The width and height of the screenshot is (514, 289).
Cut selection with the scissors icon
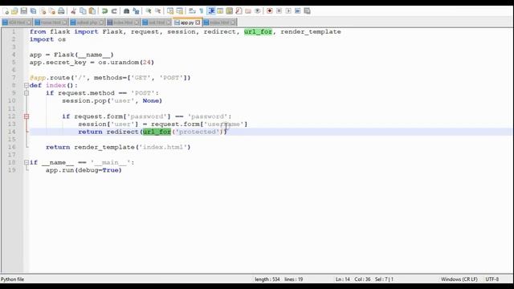pos(73,11)
